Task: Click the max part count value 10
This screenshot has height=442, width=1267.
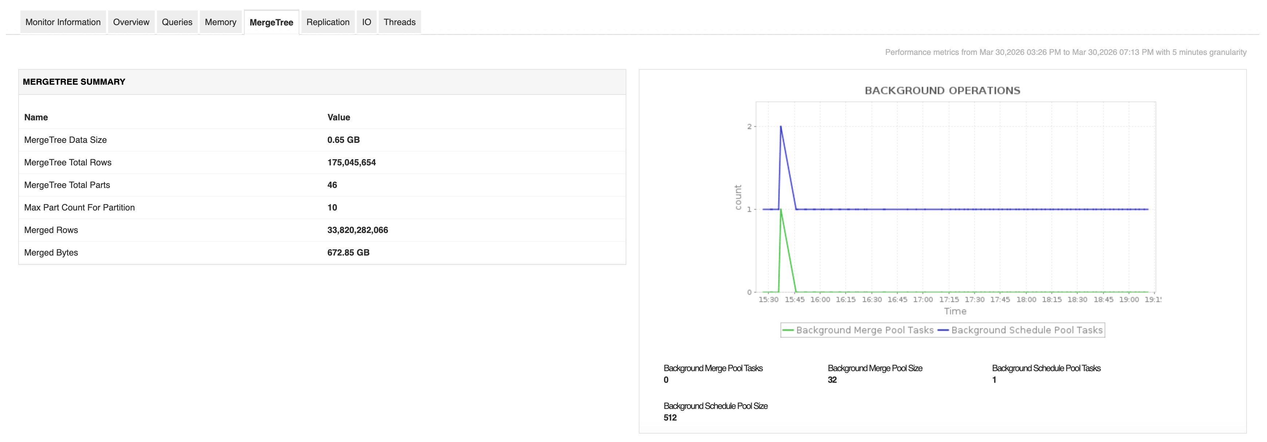Action: pos(332,208)
